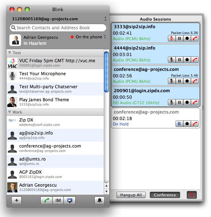Click the bell notification icon
211x217 pixels.
coord(99,200)
